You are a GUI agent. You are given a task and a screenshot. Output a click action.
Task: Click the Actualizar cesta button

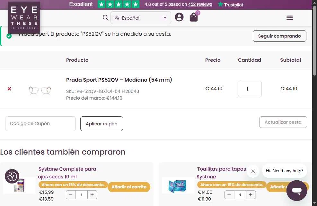tap(283, 122)
